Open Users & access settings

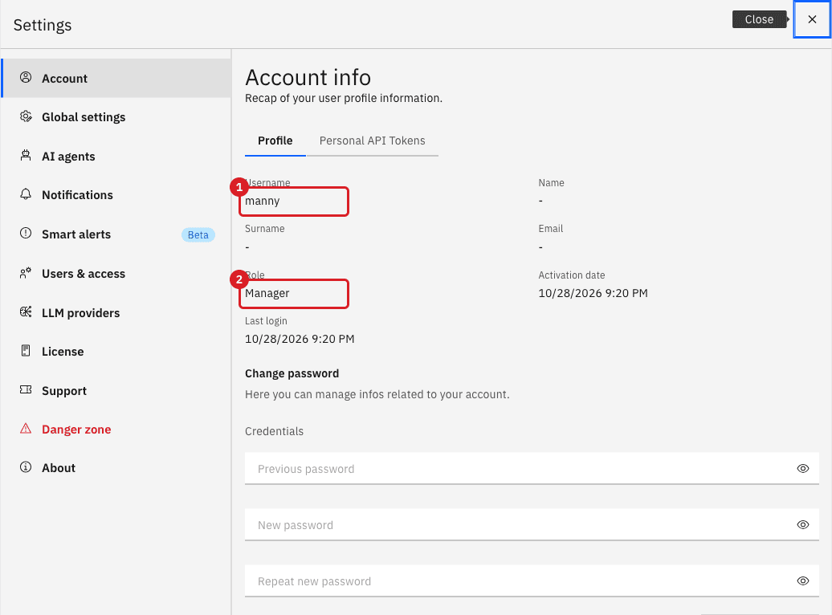[x=116, y=273]
